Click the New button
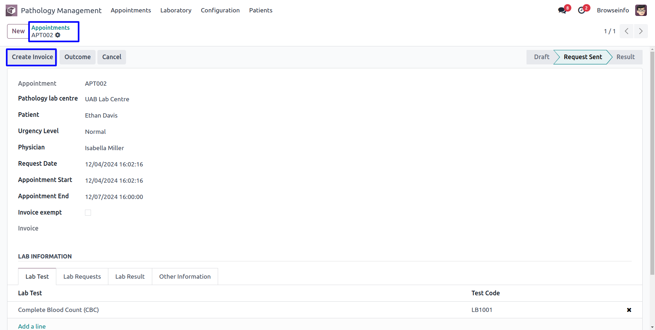This screenshot has width=655, height=330. tap(18, 31)
